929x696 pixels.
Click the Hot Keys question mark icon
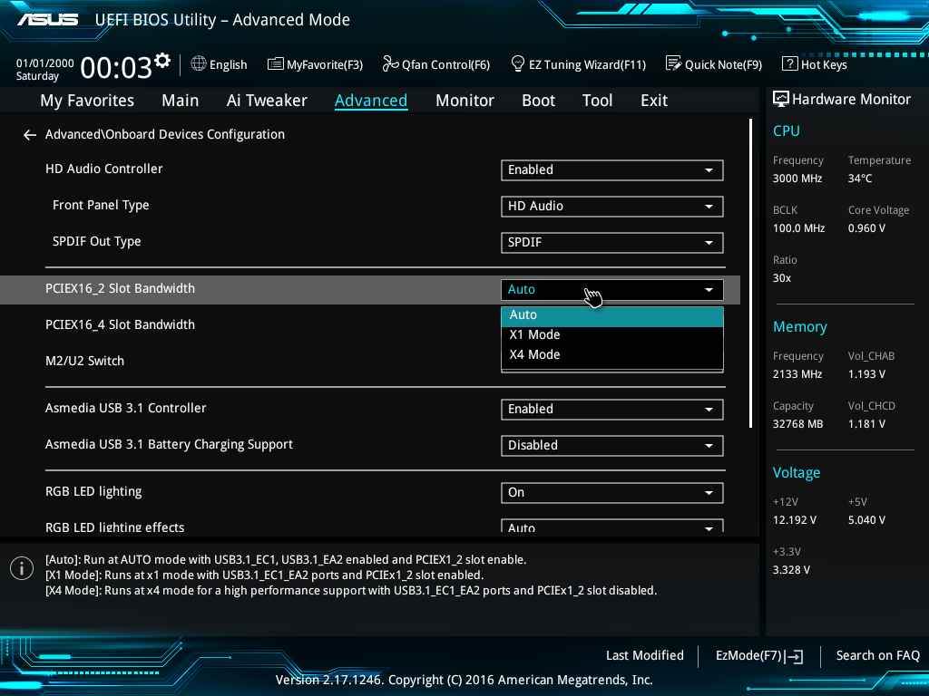point(790,63)
